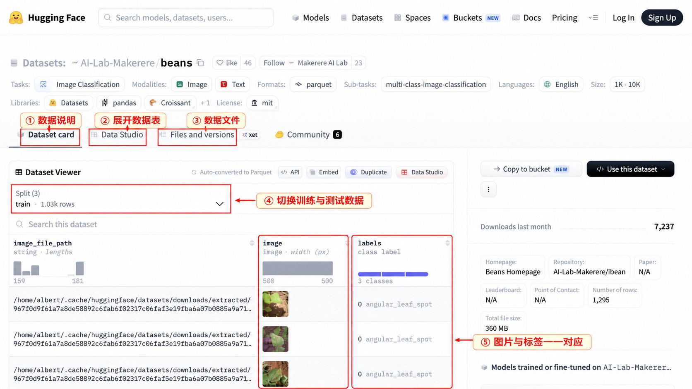
Task: Click the top search models input field
Action: [186, 18]
